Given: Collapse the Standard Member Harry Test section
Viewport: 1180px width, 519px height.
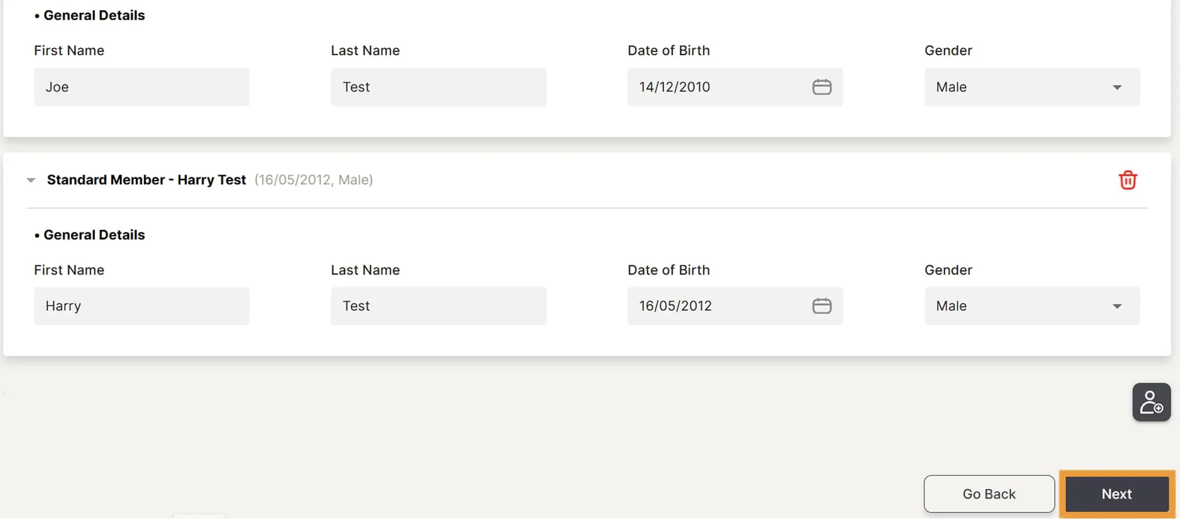Looking at the screenshot, I should click(31, 180).
